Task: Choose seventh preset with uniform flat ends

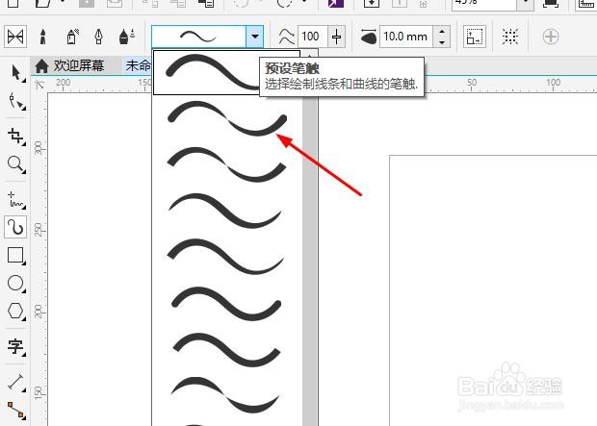Action: [x=226, y=350]
